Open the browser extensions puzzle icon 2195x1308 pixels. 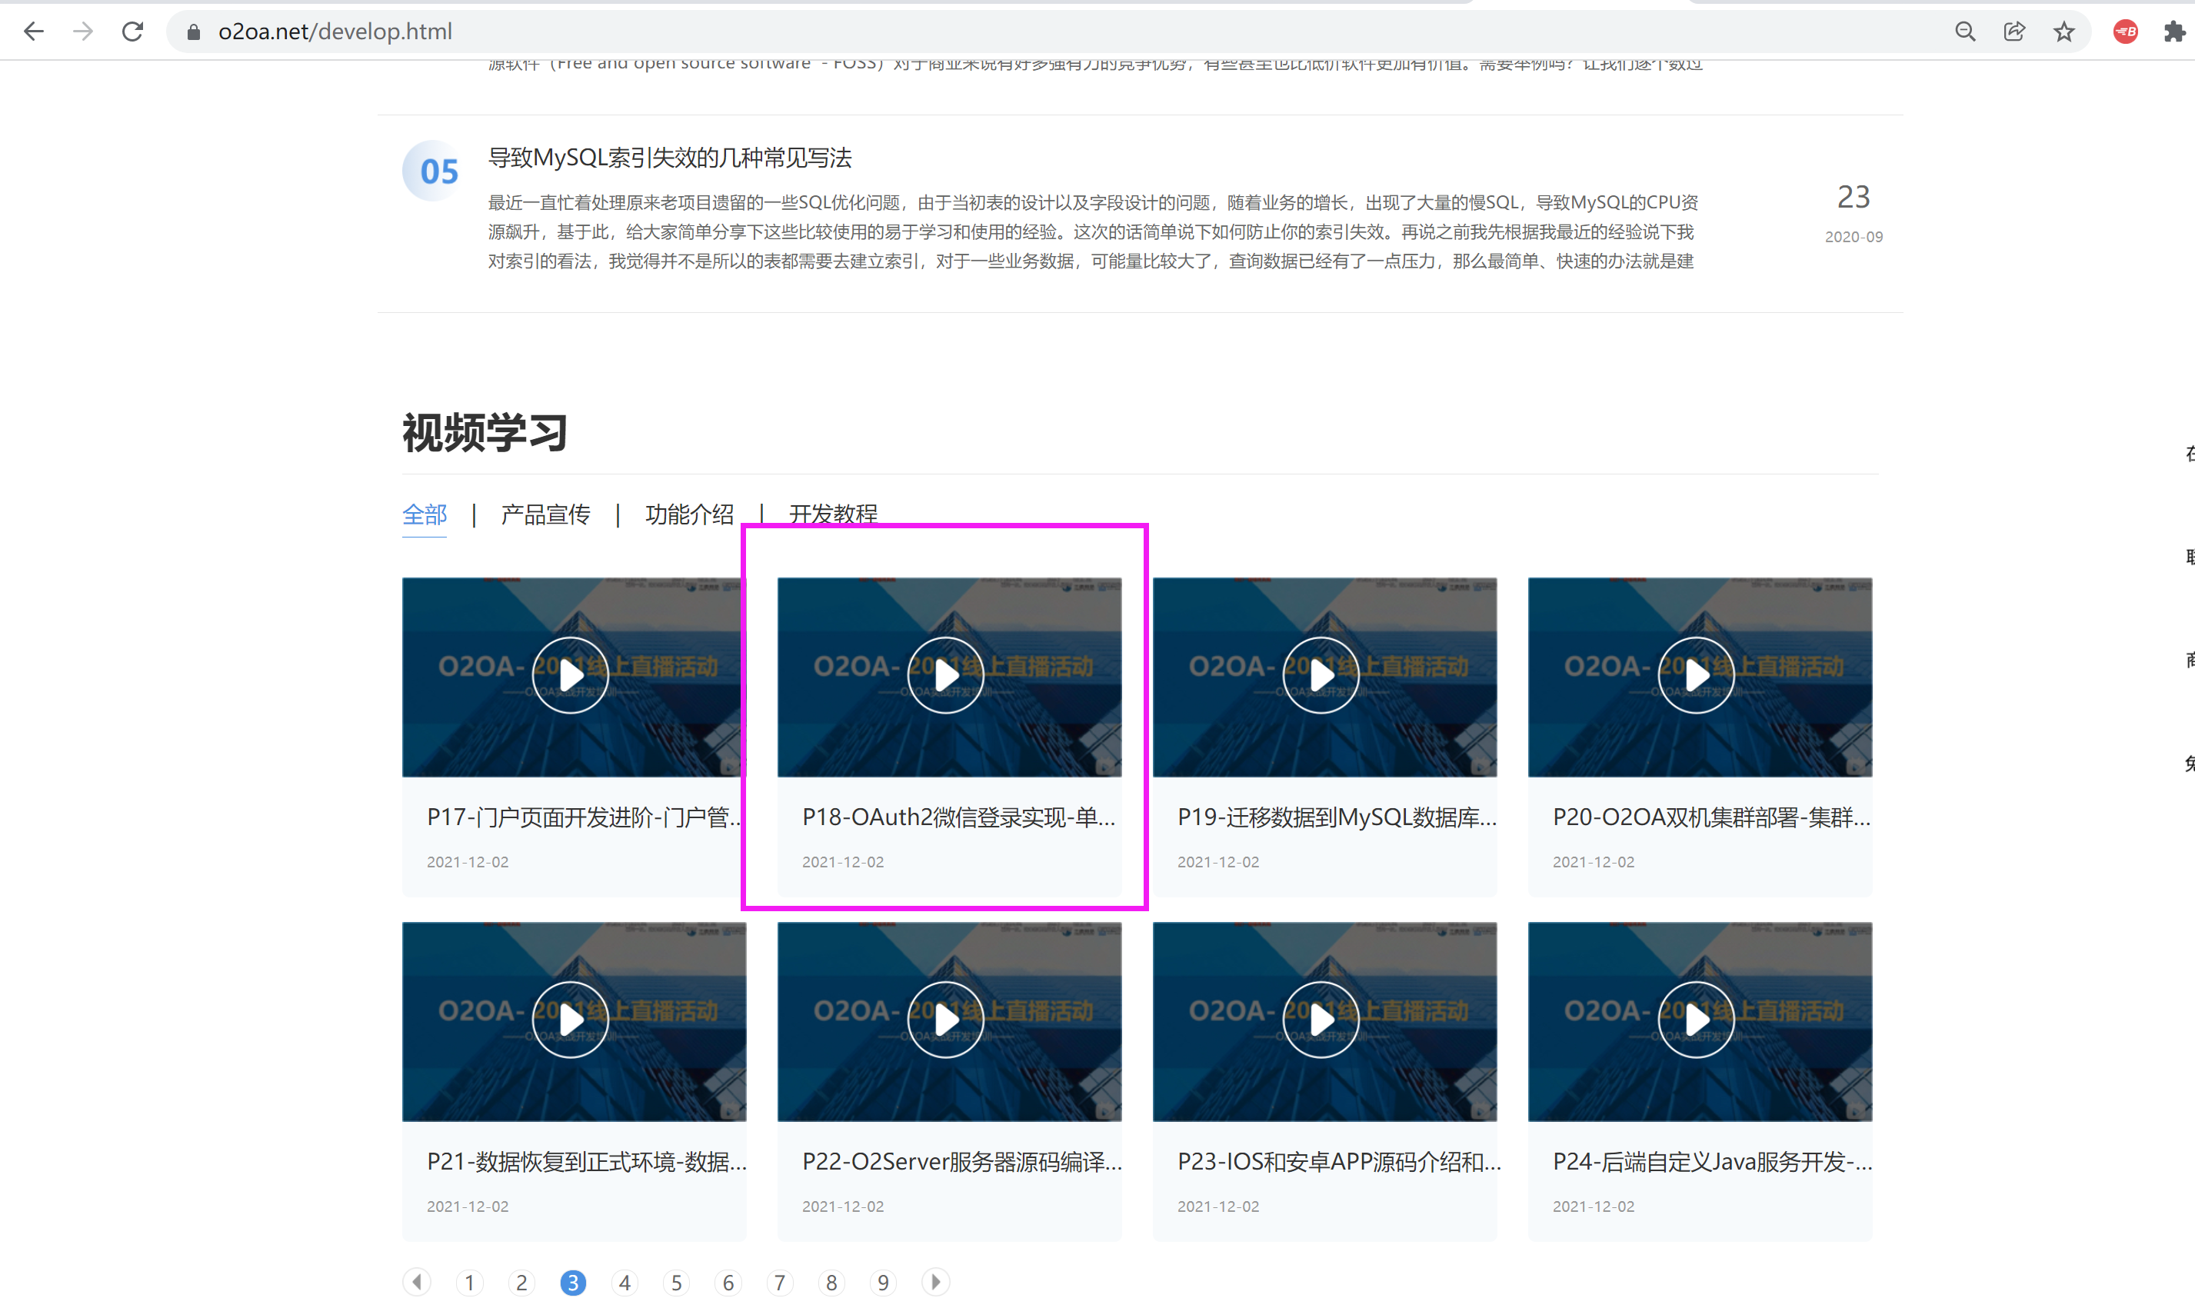point(2173,31)
